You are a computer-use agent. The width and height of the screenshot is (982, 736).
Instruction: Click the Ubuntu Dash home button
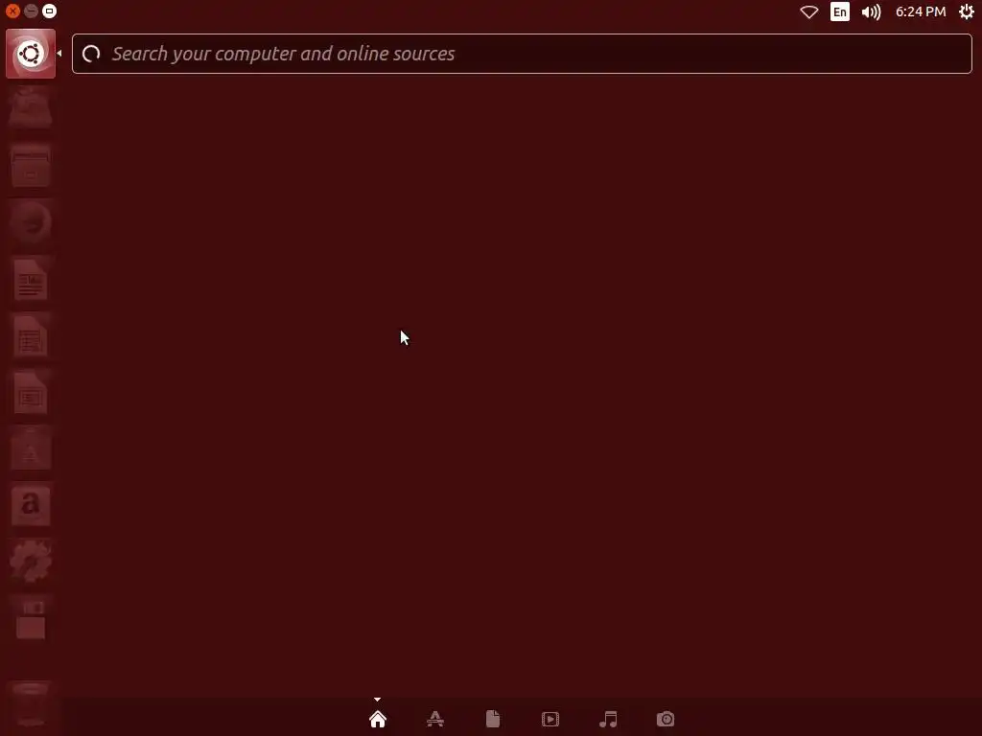(31, 54)
